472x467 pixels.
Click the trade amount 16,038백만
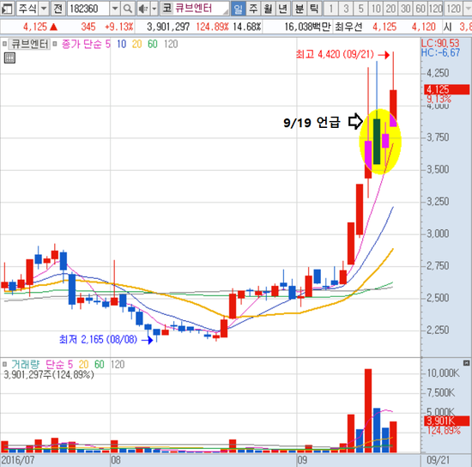(307, 27)
